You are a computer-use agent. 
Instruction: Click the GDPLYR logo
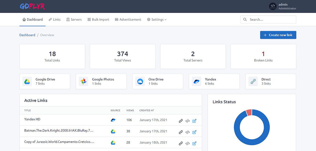tap(32, 6)
